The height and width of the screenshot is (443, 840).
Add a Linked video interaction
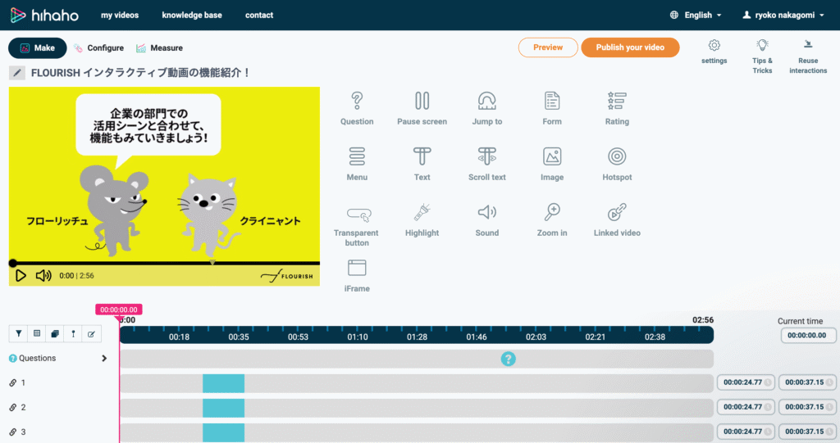pyautogui.click(x=617, y=220)
